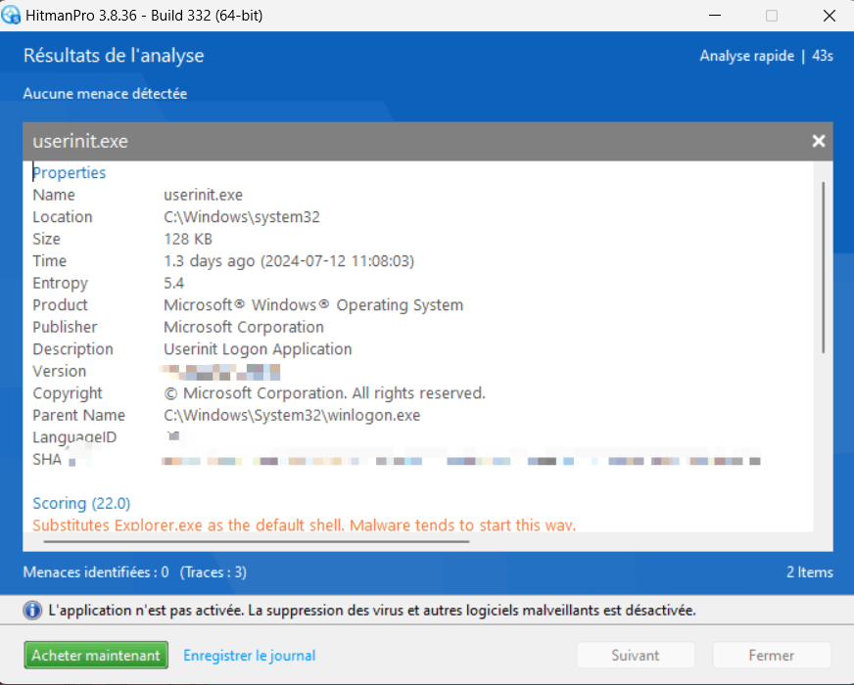
Task: Click the Properties section heading
Action: click(x=70, y=172)
